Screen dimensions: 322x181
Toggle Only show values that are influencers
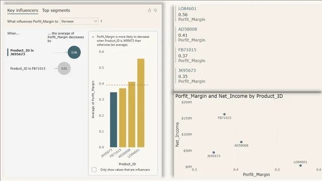click(x=94, y=170)
